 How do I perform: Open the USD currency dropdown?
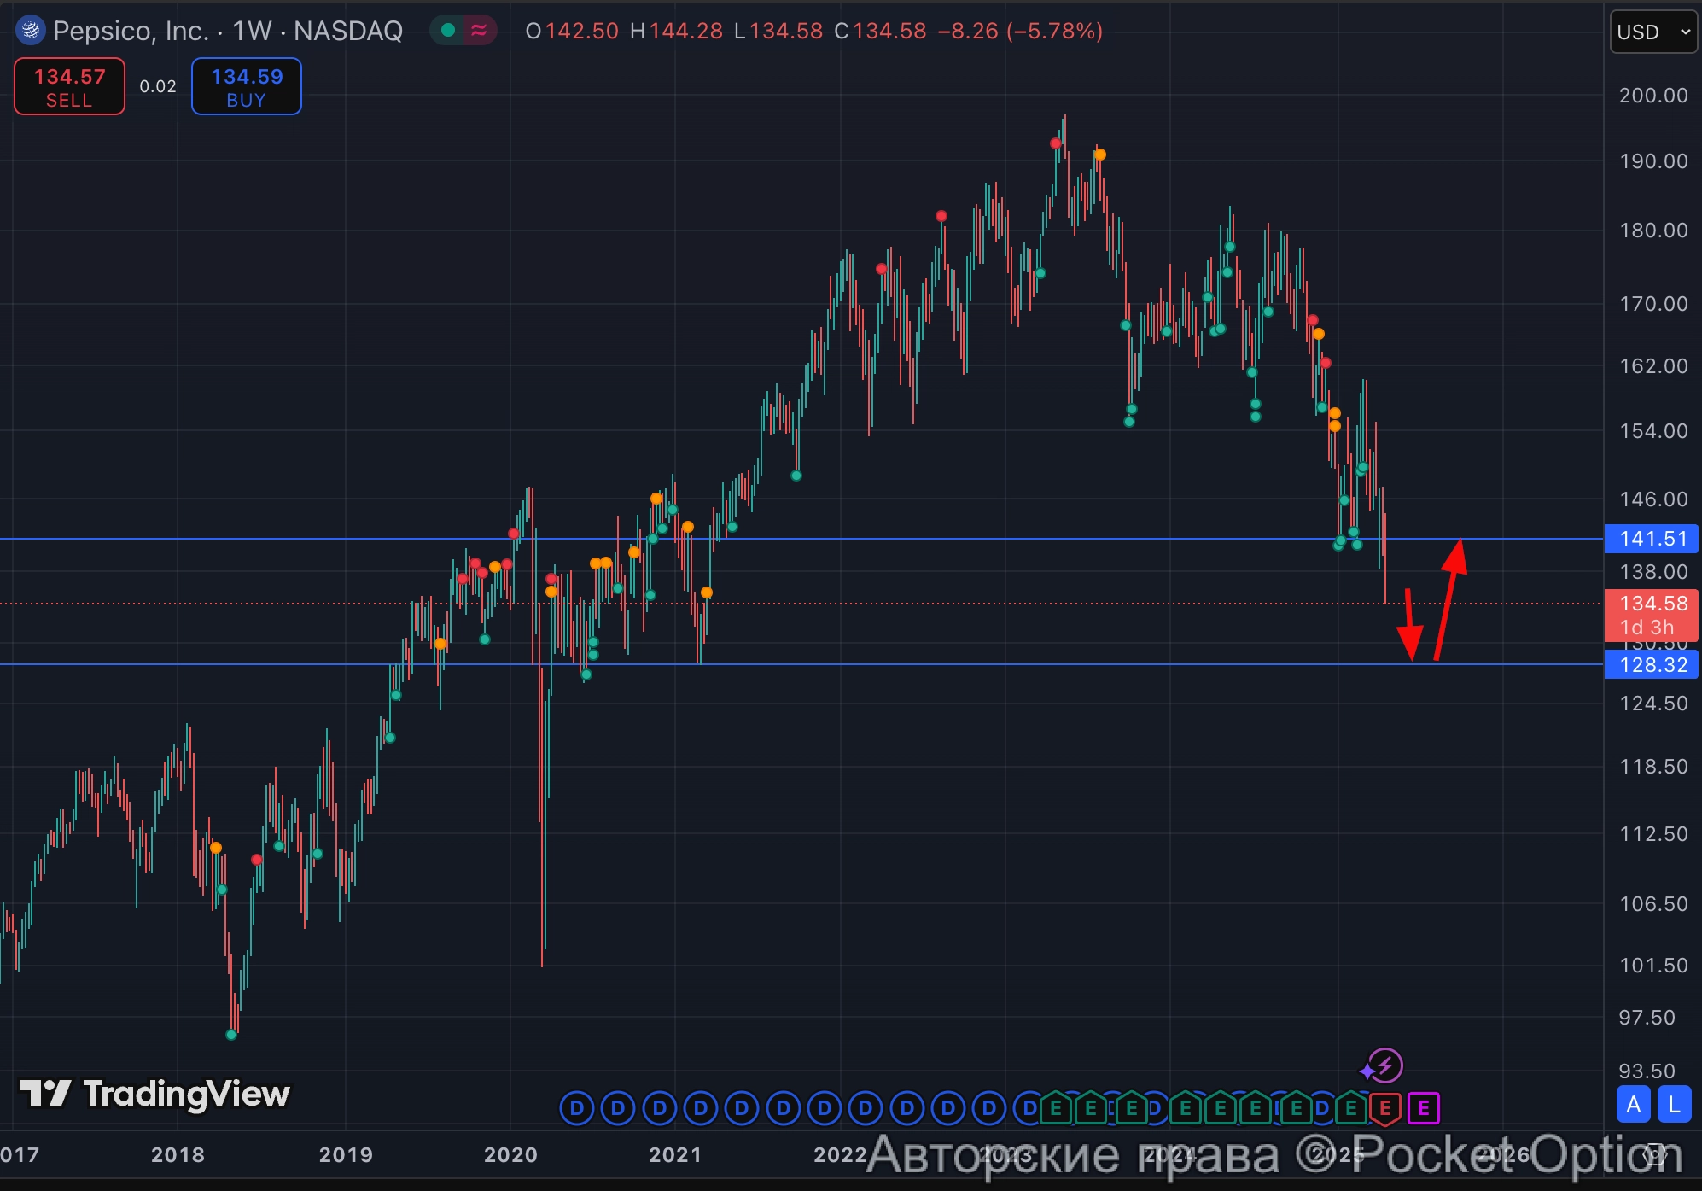(x=1652, y=32)
